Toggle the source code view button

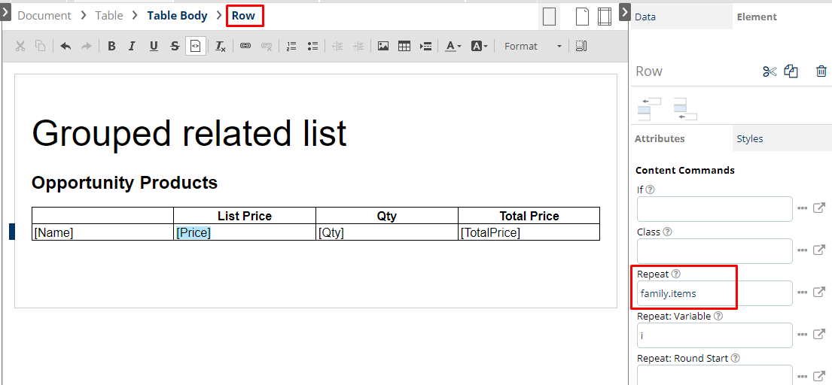click(195, 47)
